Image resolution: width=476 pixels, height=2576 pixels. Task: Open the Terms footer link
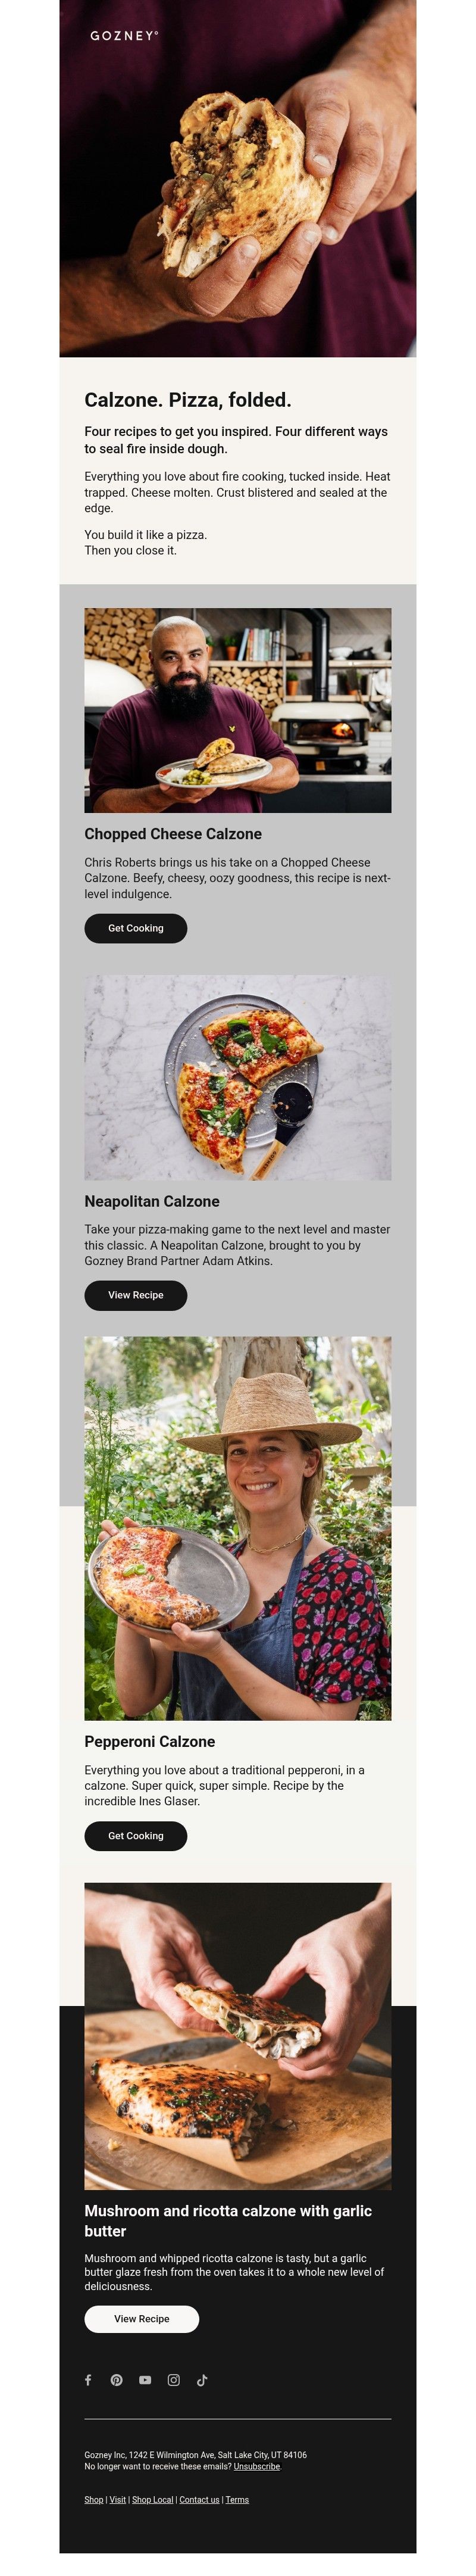[237, 2500]
